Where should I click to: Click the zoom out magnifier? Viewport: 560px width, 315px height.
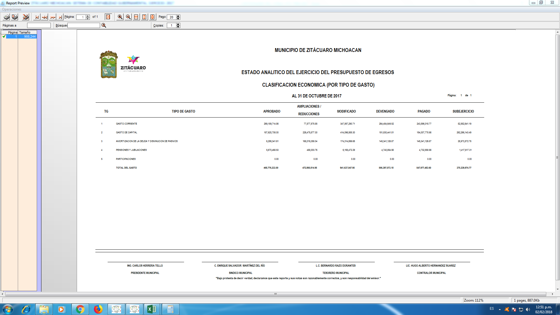click(128, 17)
